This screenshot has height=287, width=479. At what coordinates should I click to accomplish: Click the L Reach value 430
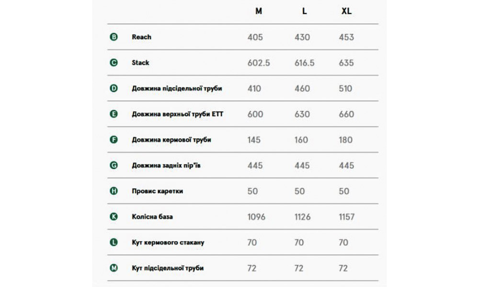(x=302, y=37)
